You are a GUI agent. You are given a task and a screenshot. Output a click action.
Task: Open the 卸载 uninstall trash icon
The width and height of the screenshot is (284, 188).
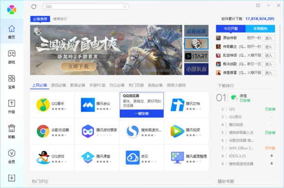11,128
